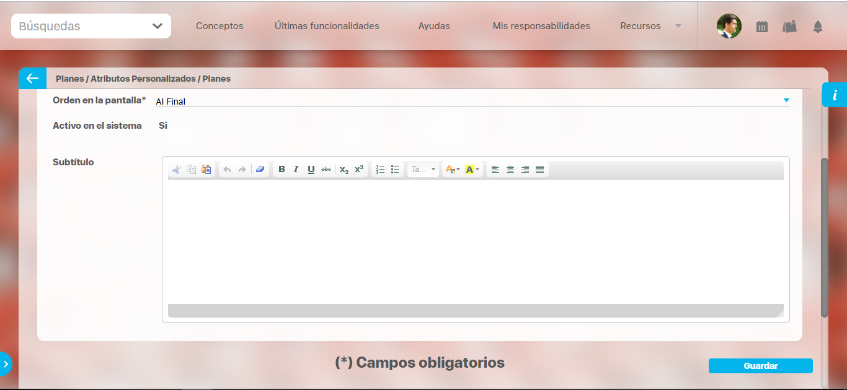Click the eraser remove format icon
847x390 pixels.
click(x=260, y=170)
